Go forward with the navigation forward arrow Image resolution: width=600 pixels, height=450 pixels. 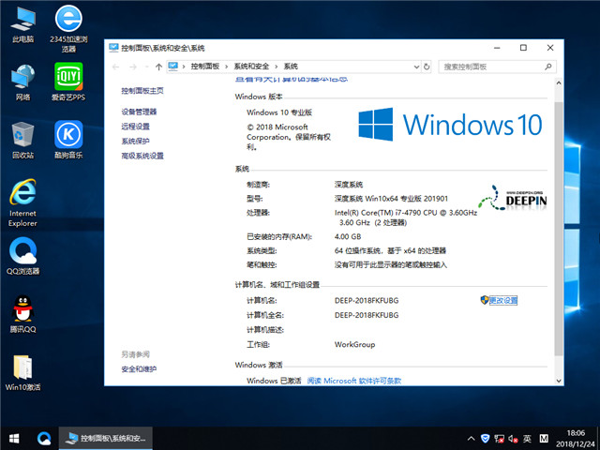(x=133, y=67)
